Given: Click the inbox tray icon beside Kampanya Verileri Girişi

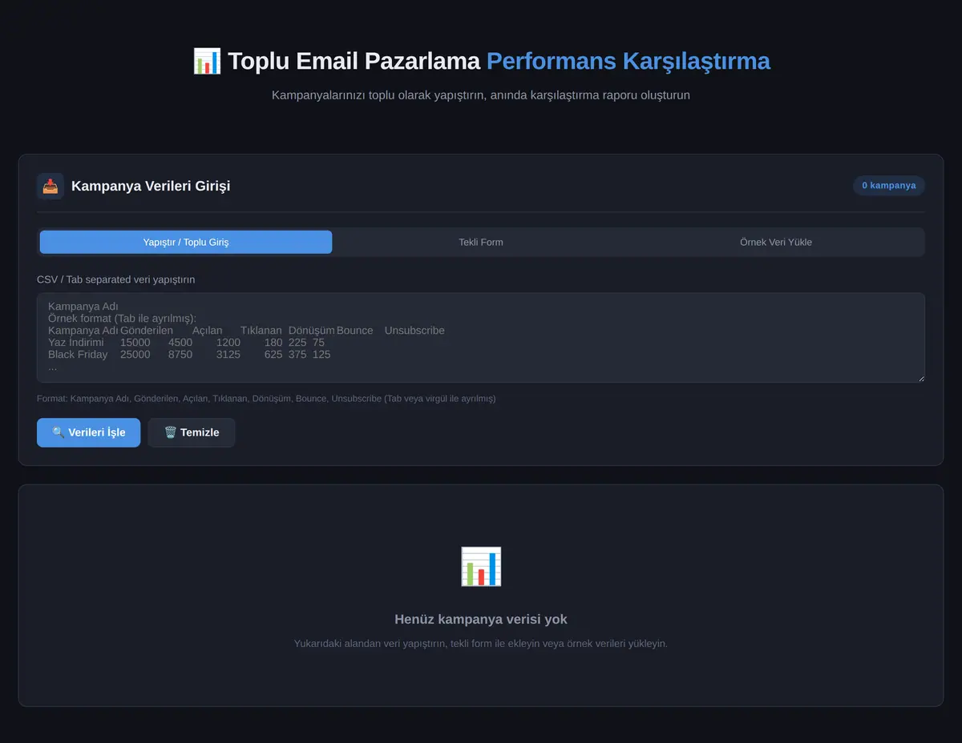Looking at the screenshot, I should [x=51, y=186].
